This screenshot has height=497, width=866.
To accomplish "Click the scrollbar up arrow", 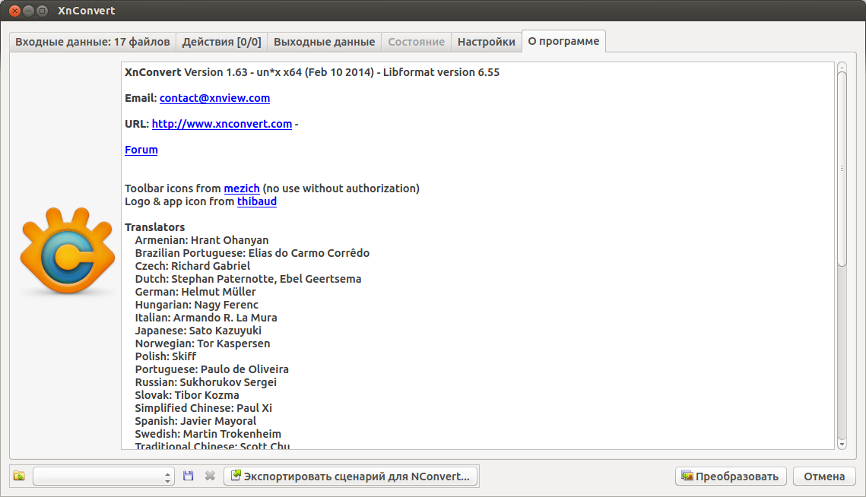I will click(x=842, y=68).
